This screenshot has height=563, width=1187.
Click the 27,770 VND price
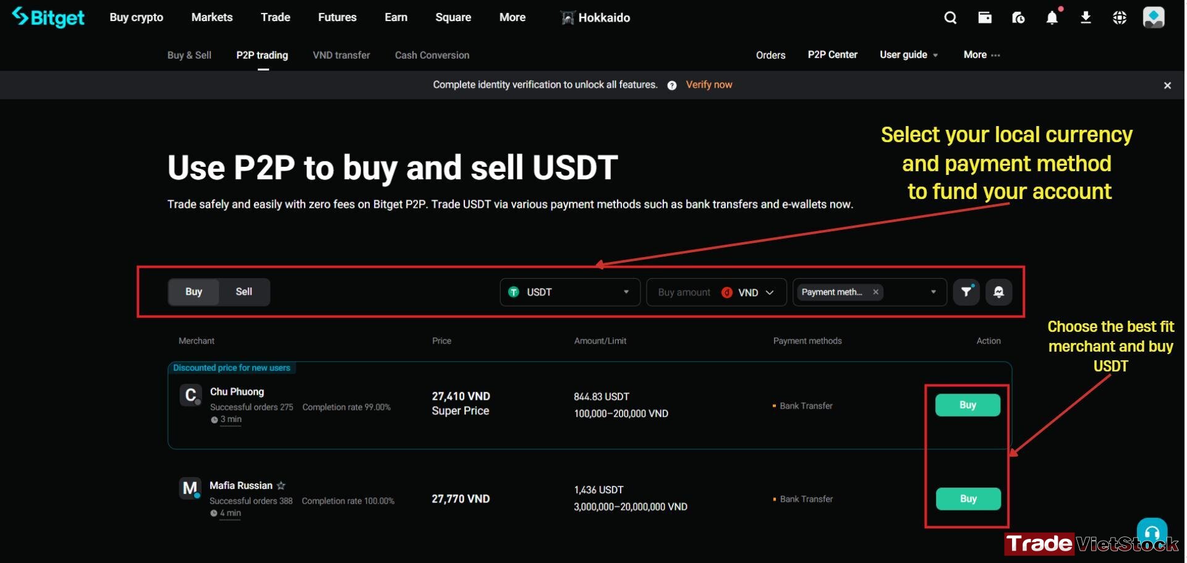click(461, 499)
